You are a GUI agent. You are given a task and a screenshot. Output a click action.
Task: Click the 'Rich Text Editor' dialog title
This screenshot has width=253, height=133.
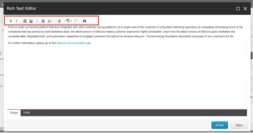point(22,8)
